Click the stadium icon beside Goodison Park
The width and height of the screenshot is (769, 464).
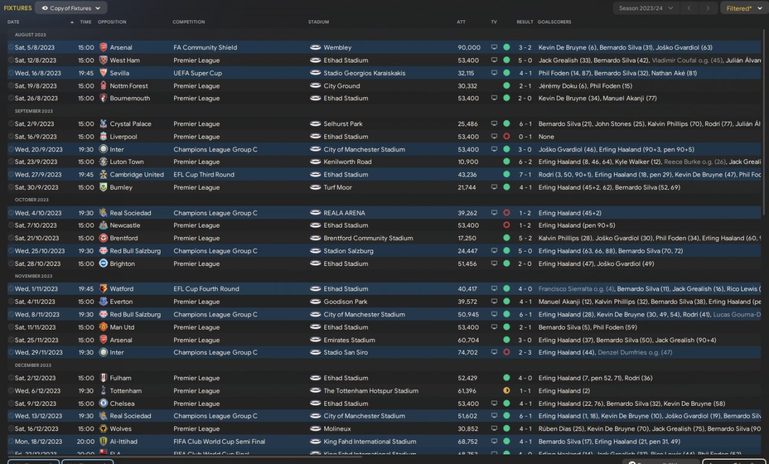coord(315,302)
